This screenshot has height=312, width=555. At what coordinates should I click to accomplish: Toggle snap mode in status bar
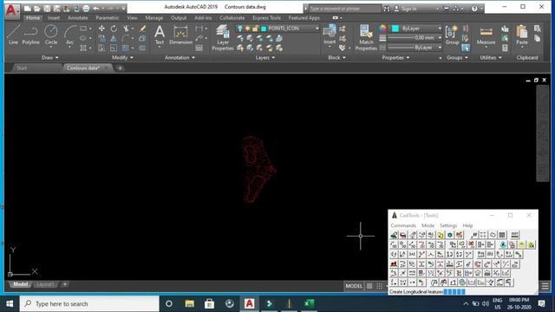[x=380, y=286]
